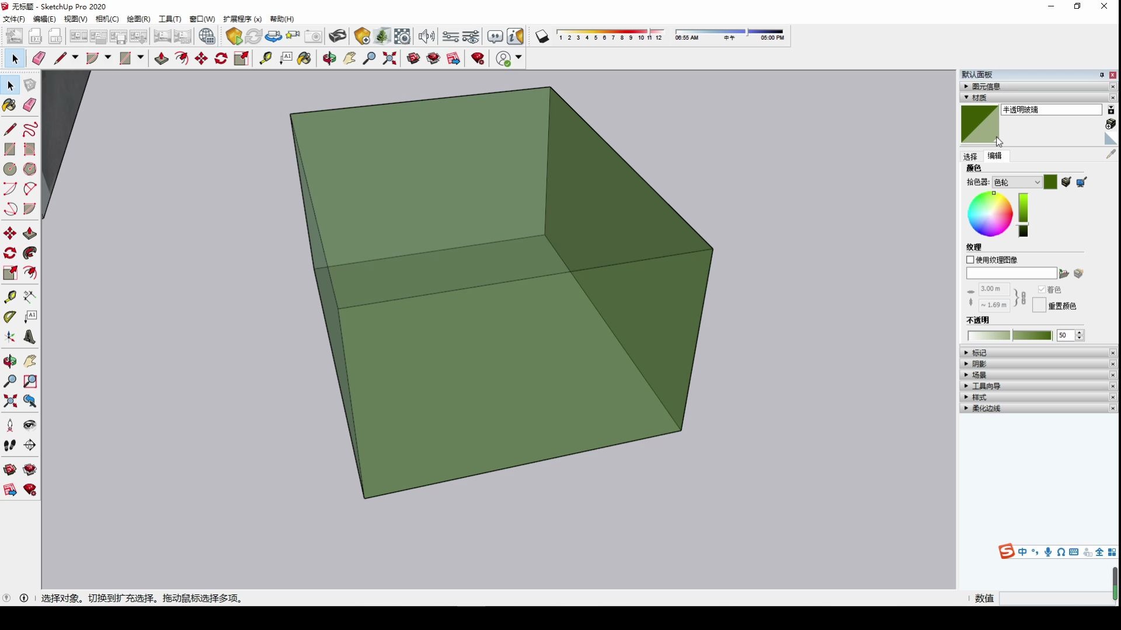Switch to the Select tab in Materials

click(970, 156)
